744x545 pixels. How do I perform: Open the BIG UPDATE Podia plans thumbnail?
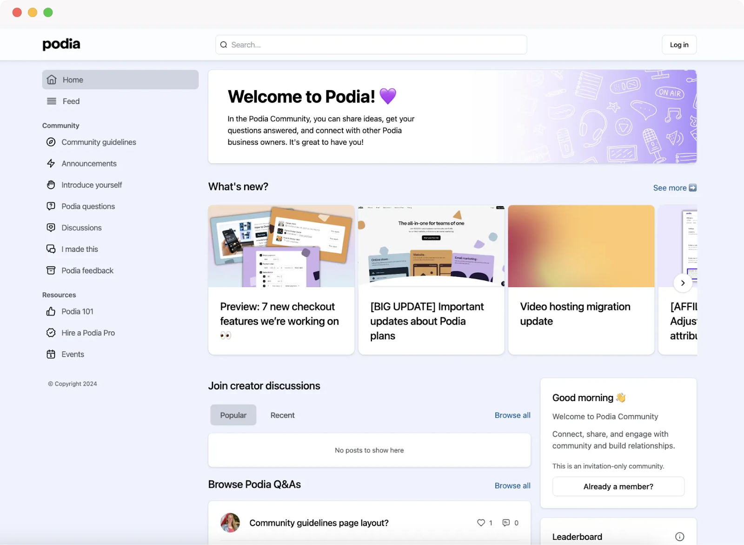pos(432,246)
